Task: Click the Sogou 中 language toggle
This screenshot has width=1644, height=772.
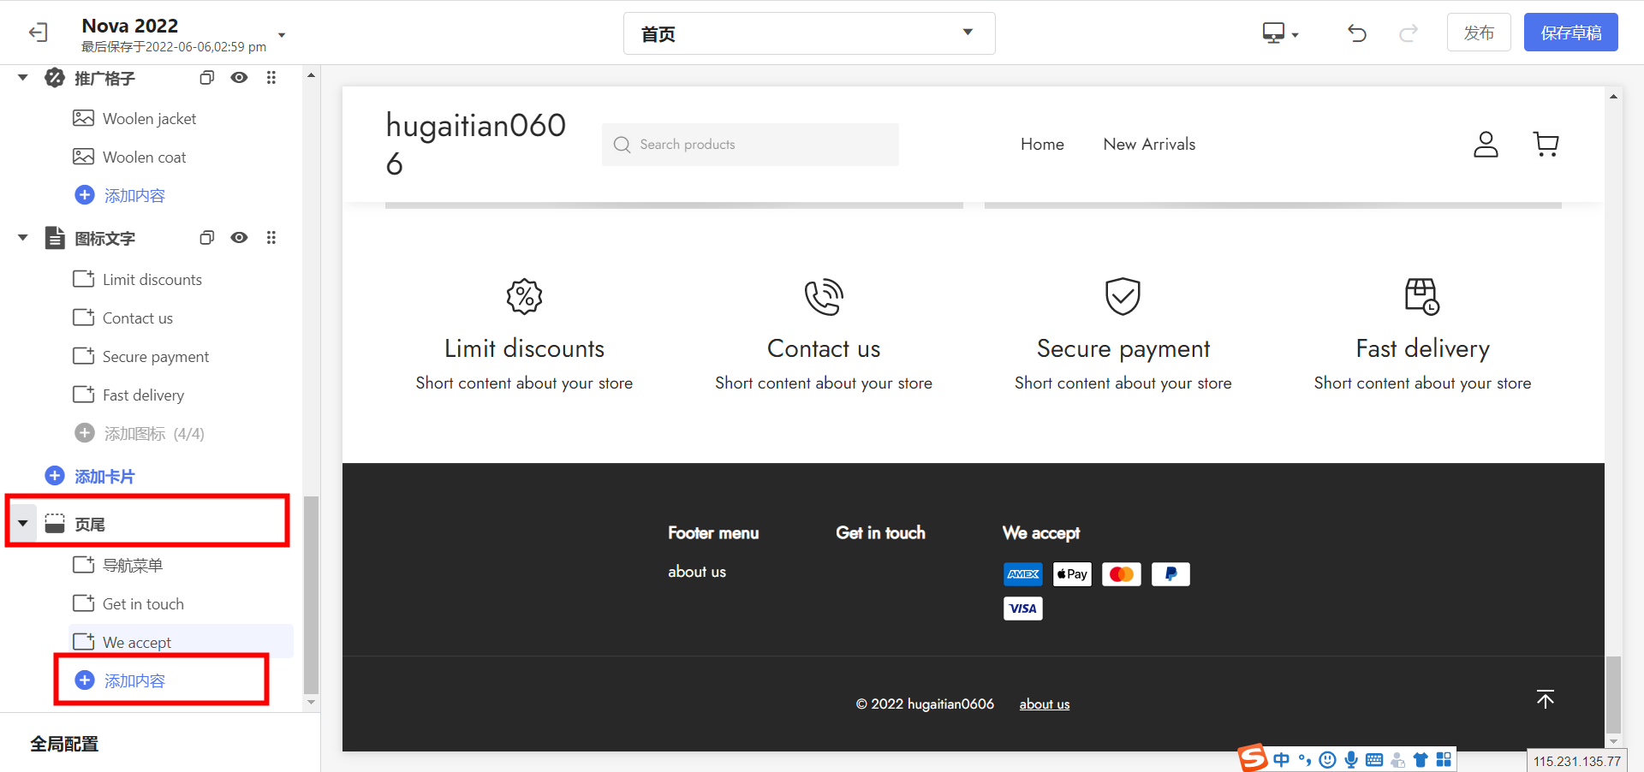Action: [1281, 759]
